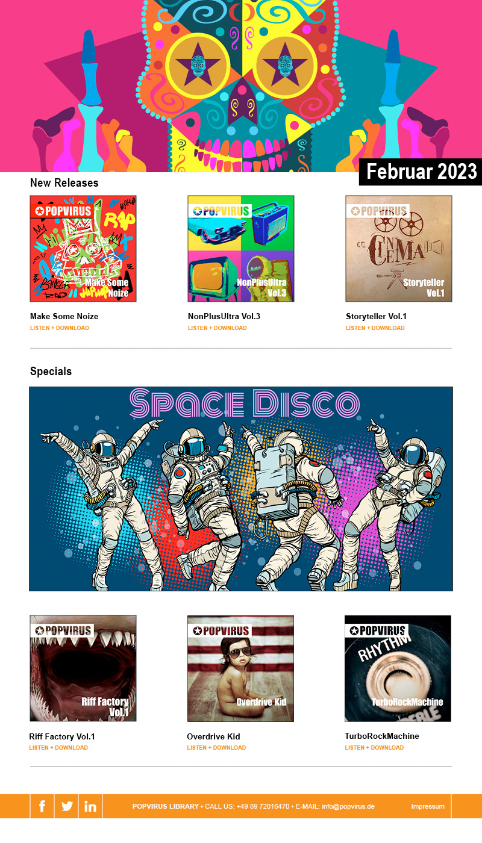
Task: Click Listen + Download under TurboRockMachine
Action: click(x=375, y=748)
